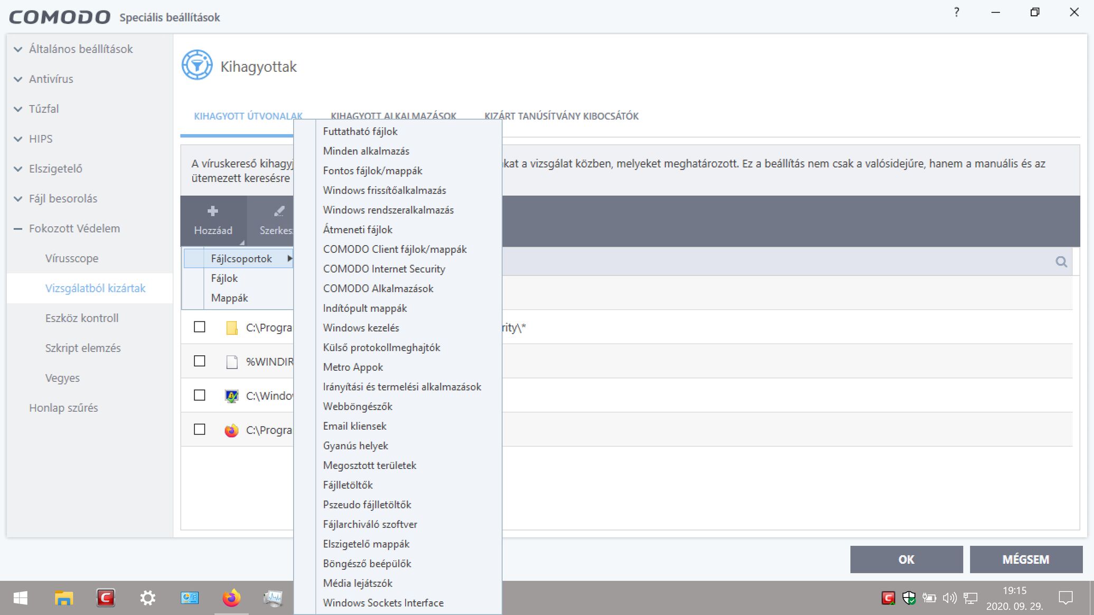
Task: Open Settings gear in taskbar
Action: point(147,598)
